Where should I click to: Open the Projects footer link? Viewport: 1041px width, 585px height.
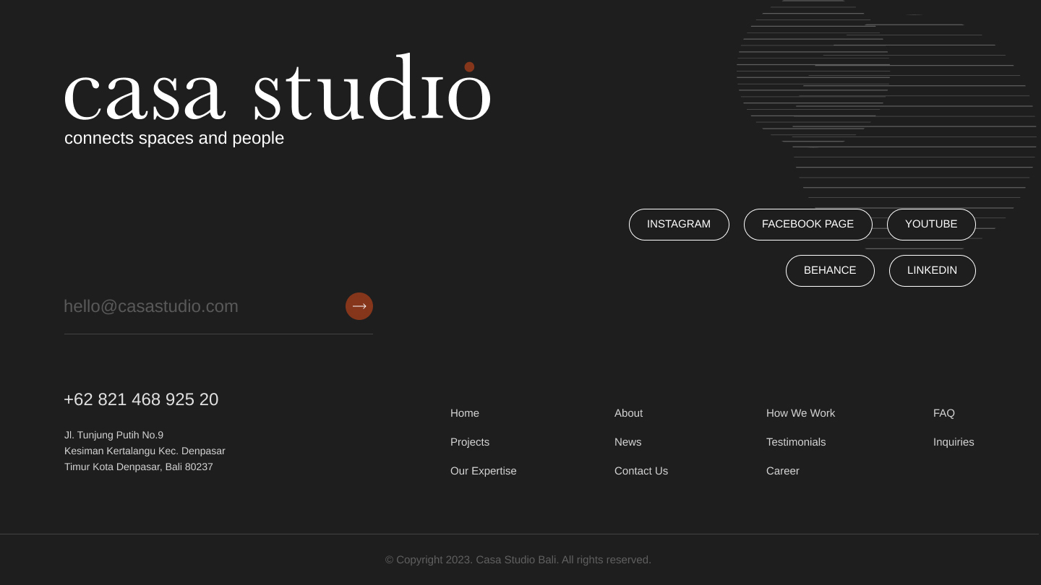pos(470,442)
